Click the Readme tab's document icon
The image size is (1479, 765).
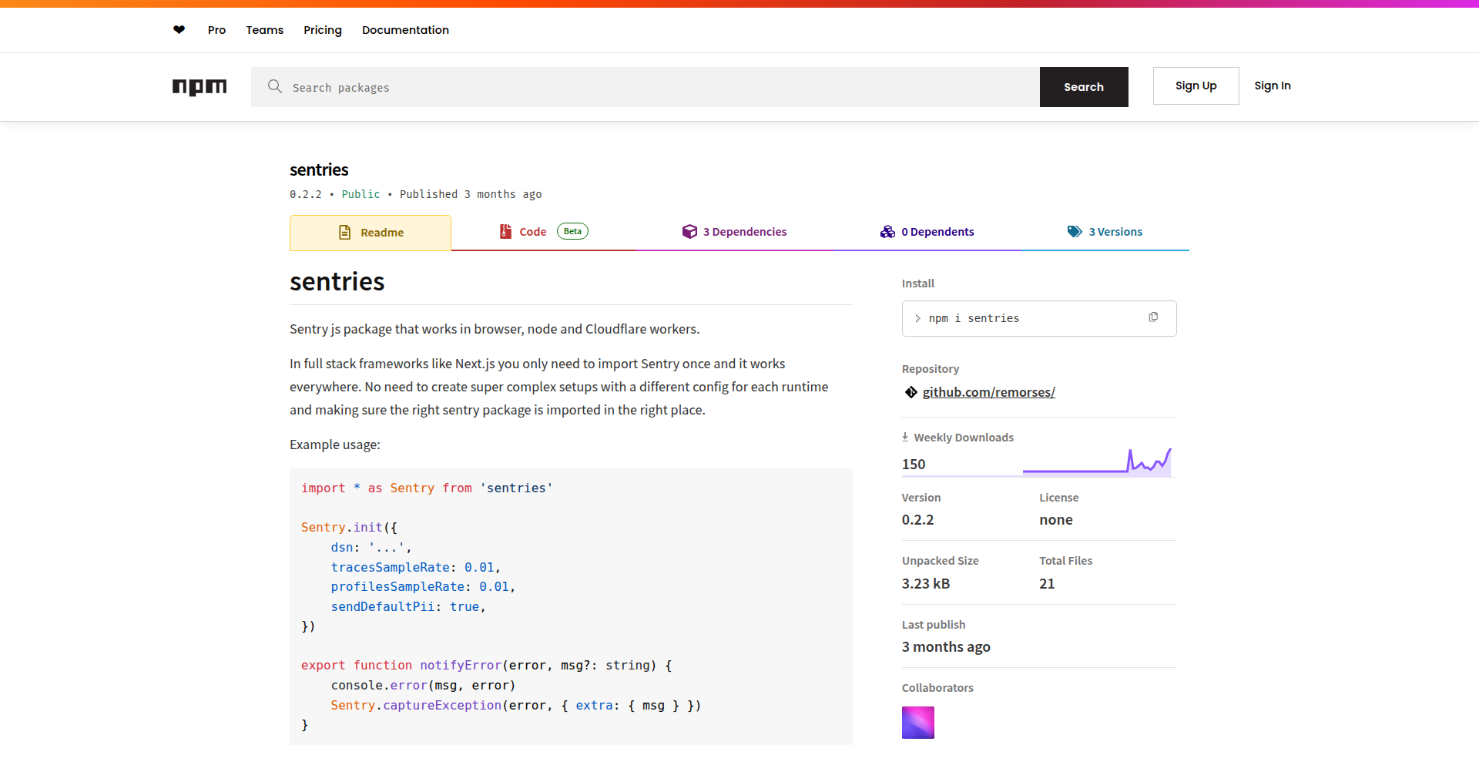coord(345,232)
